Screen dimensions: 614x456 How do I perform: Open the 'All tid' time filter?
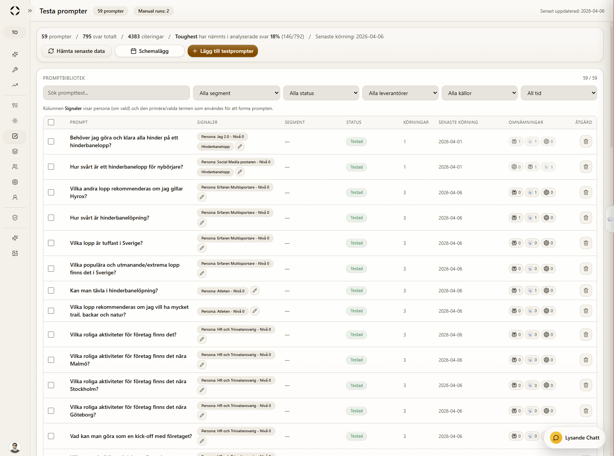(x=558, y=93)
